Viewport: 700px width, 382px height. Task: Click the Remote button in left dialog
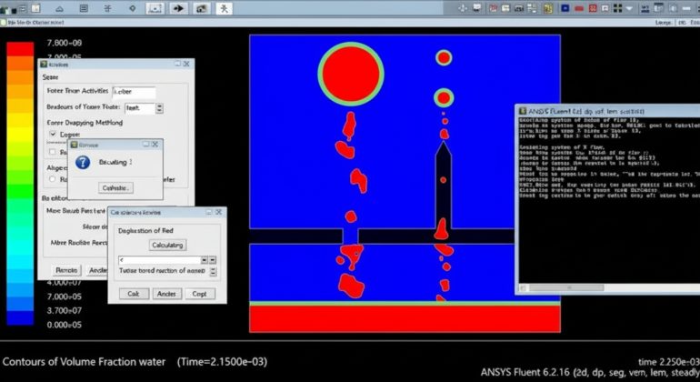tap(65, 270)
